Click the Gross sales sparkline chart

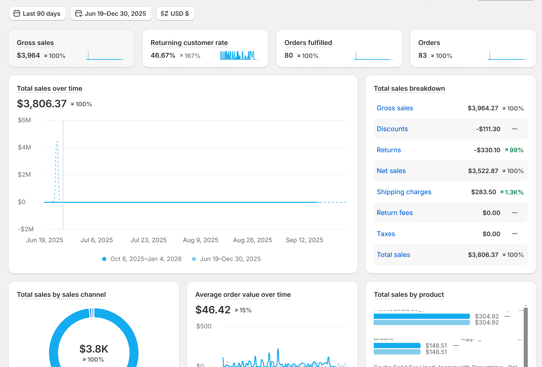point(106,56)
